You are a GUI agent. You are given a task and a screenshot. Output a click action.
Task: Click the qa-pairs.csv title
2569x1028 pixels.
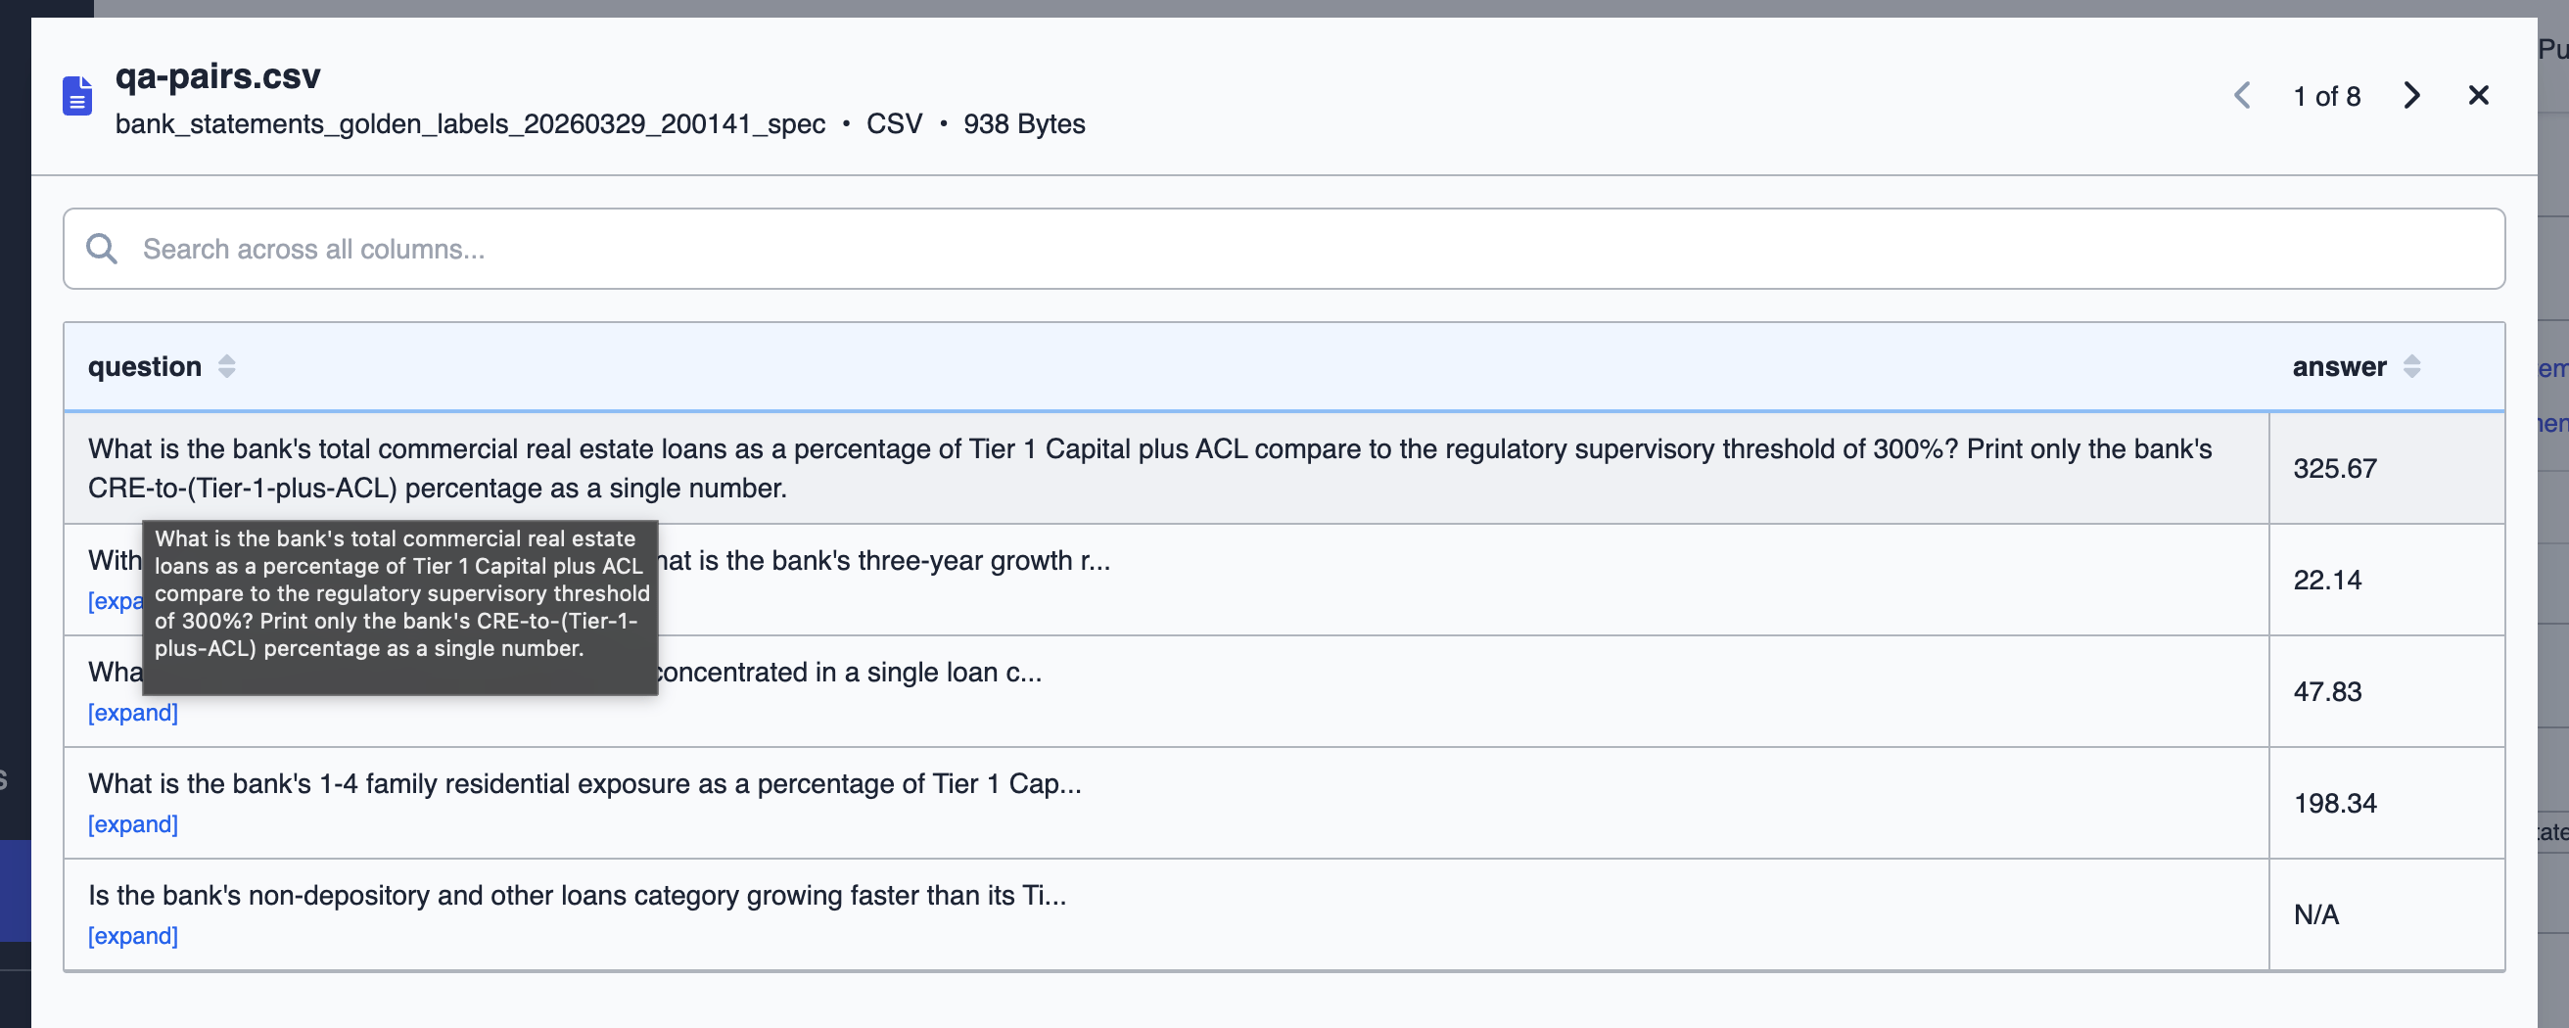pyautogui.click(x=217, y=75)
